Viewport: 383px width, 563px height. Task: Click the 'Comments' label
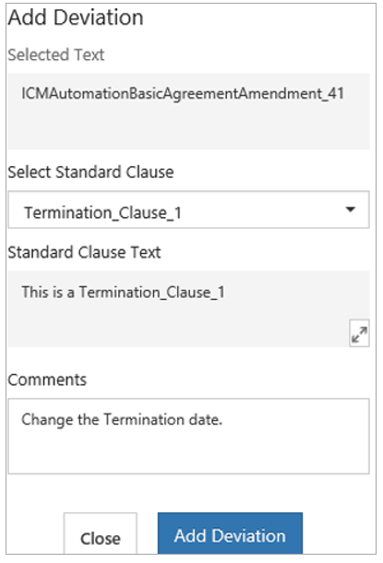coord(47,379)
